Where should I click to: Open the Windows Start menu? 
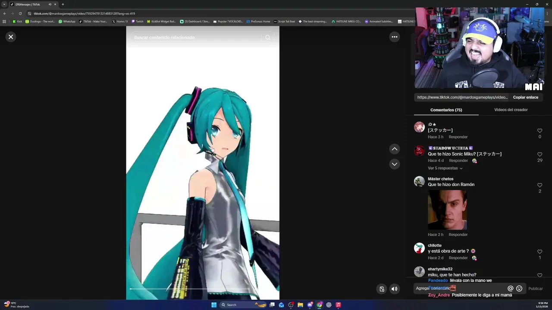pos(214,305)
